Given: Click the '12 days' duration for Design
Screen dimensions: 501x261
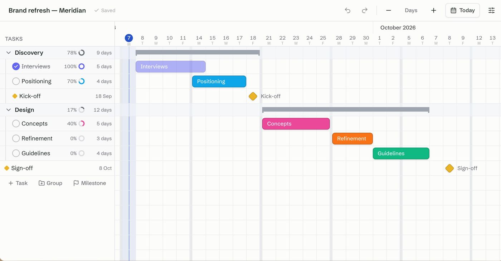Looking at the screenshot, I should pos(103,110).
